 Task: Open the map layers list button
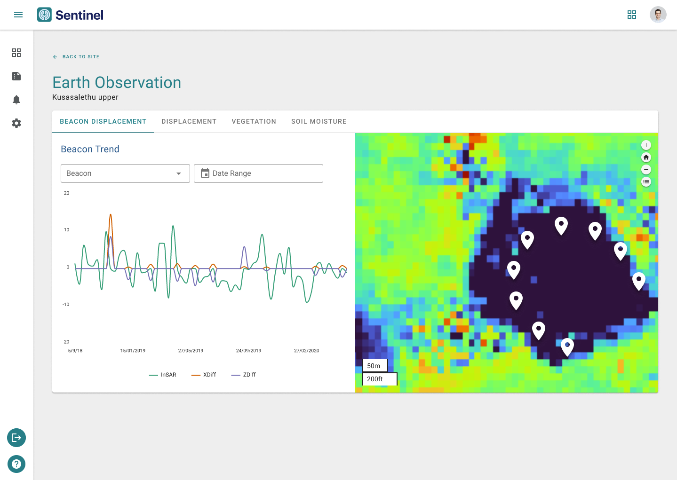[x=646, y=182]
